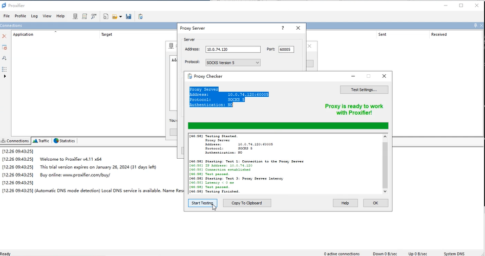
Task: Open the View menu
Action: coord(47,16)
